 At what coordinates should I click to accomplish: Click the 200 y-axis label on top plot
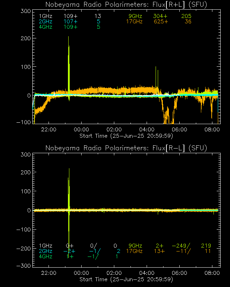(x=26, y=38)
